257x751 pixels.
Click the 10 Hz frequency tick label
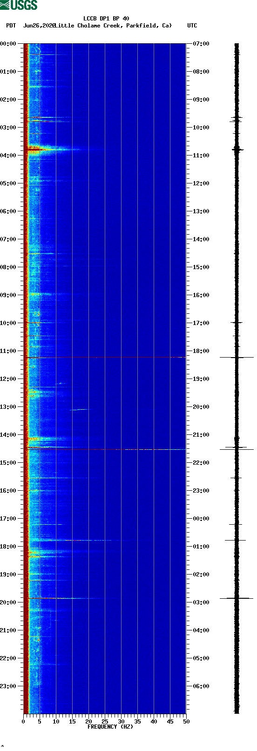(x=56, y=722)
